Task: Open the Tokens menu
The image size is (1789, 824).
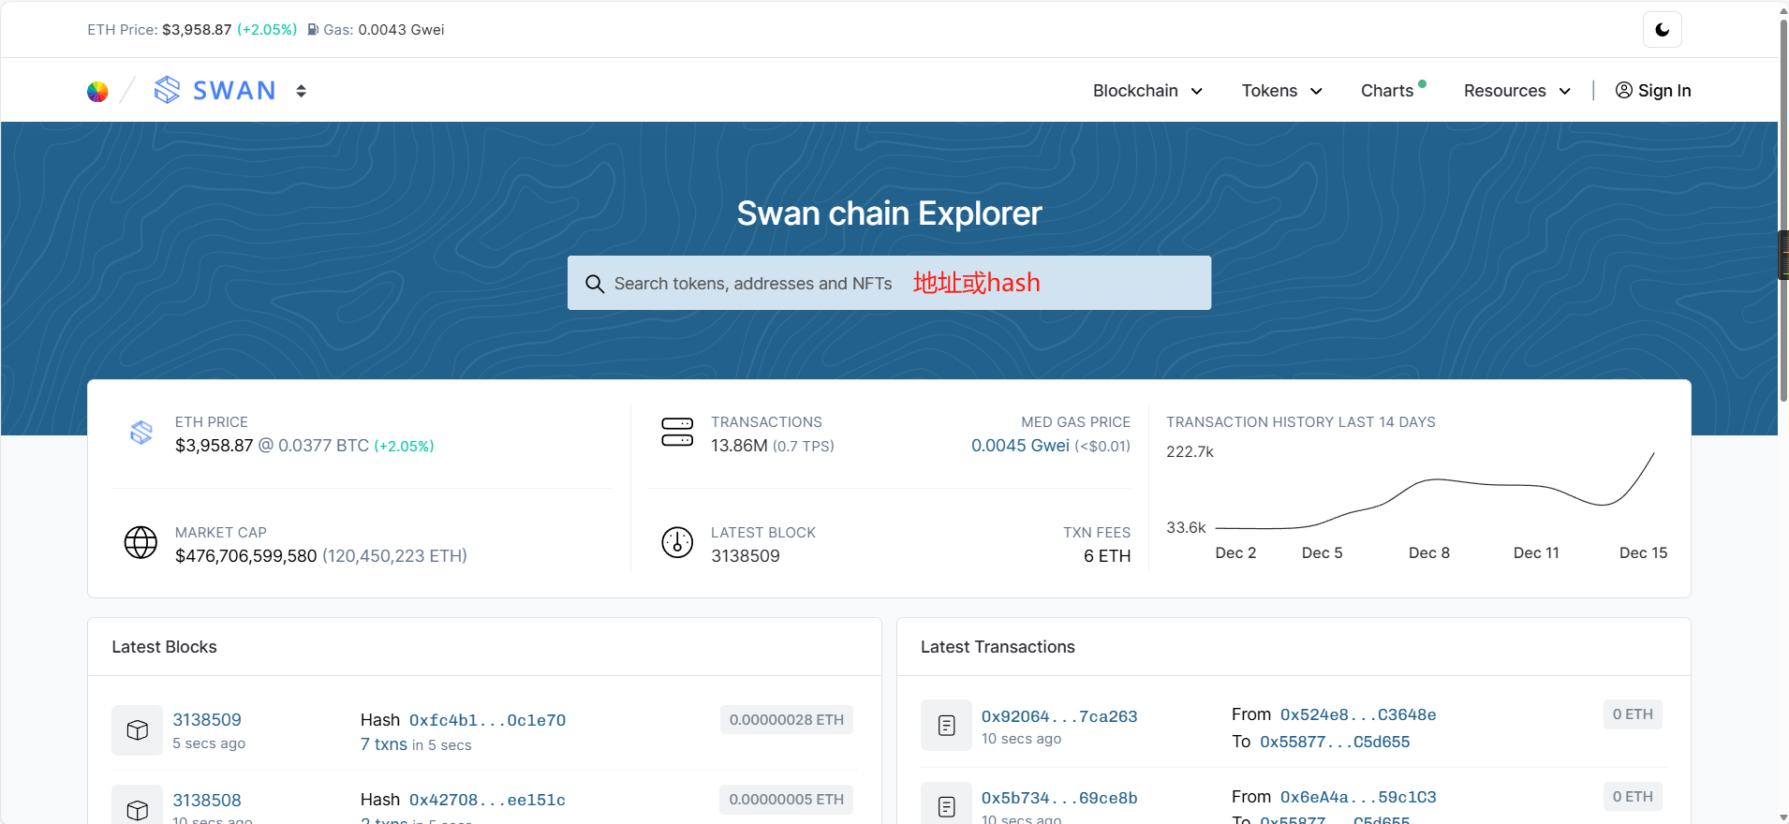Action: 1282,91
